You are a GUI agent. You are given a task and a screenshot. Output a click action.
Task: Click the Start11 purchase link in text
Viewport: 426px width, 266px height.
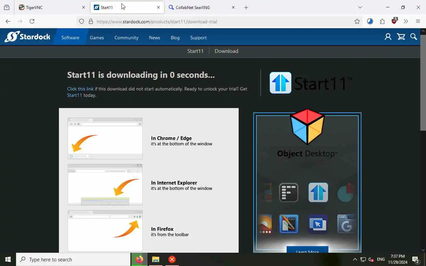(x=75, y=95)
